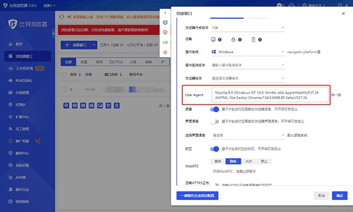
Task: Open 浏览器内核版本 dropdown showing 134
Action: pos(248,28)
